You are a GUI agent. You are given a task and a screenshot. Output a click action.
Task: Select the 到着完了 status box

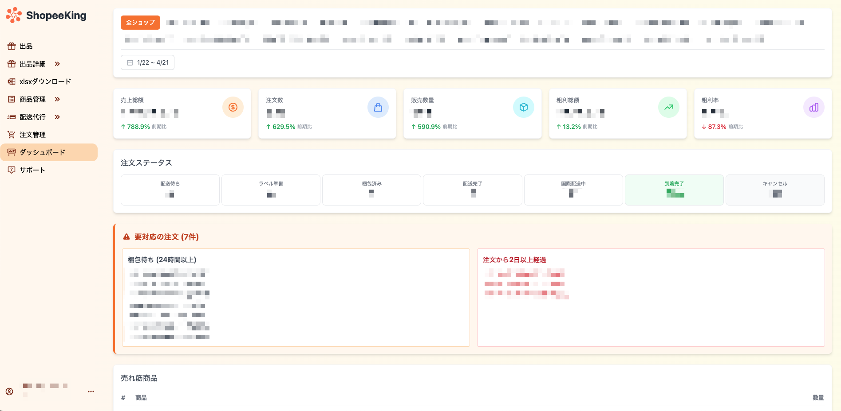pos(674,190)
